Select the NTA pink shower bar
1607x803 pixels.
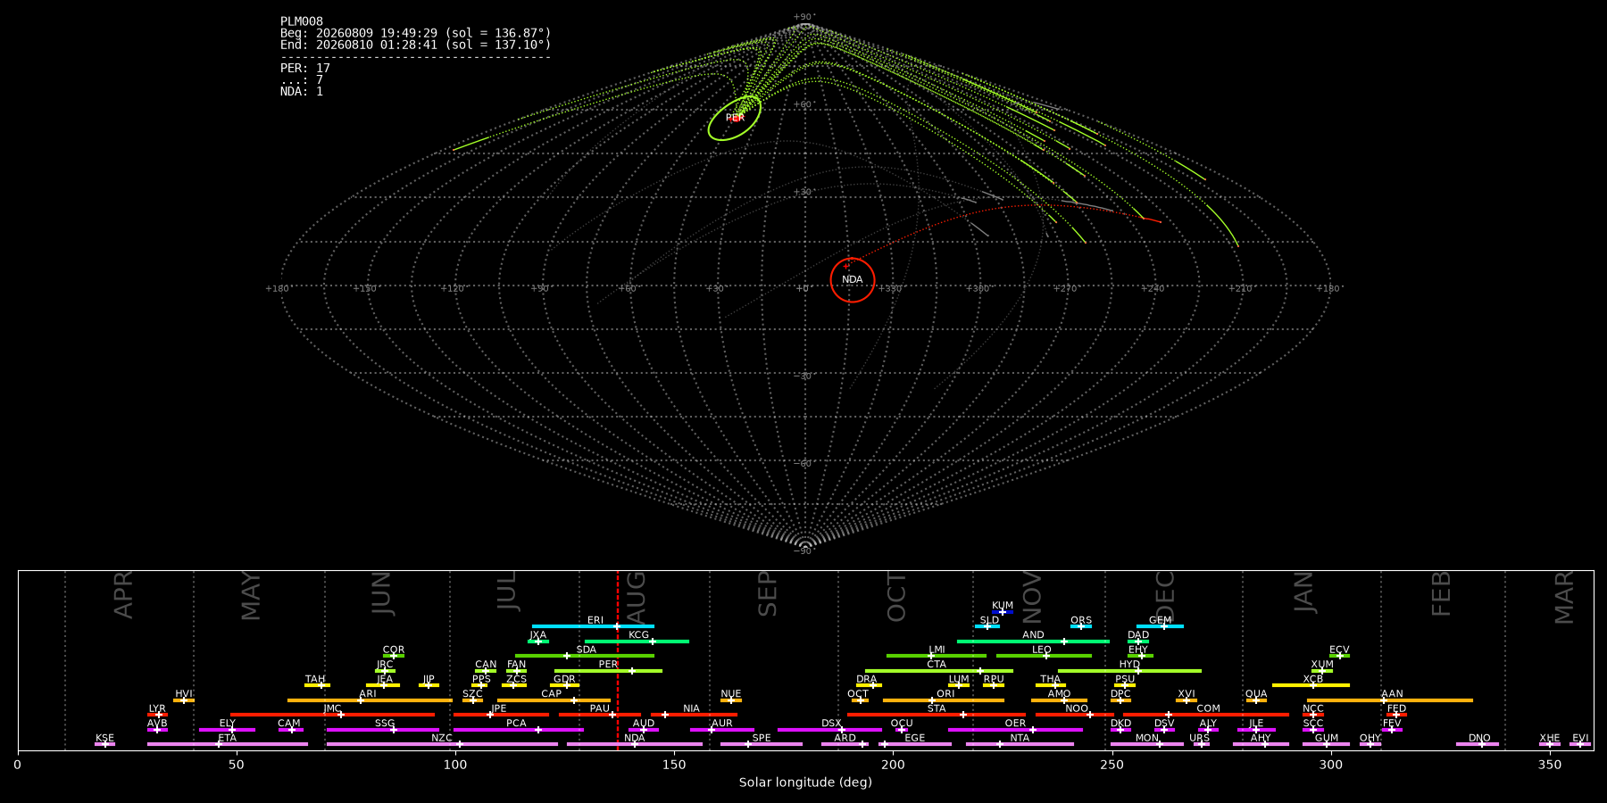click(1020, 744)
